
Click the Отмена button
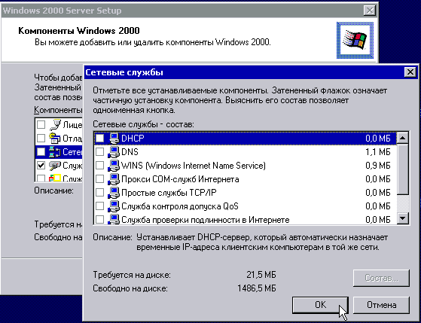click(x=381, y=305)
